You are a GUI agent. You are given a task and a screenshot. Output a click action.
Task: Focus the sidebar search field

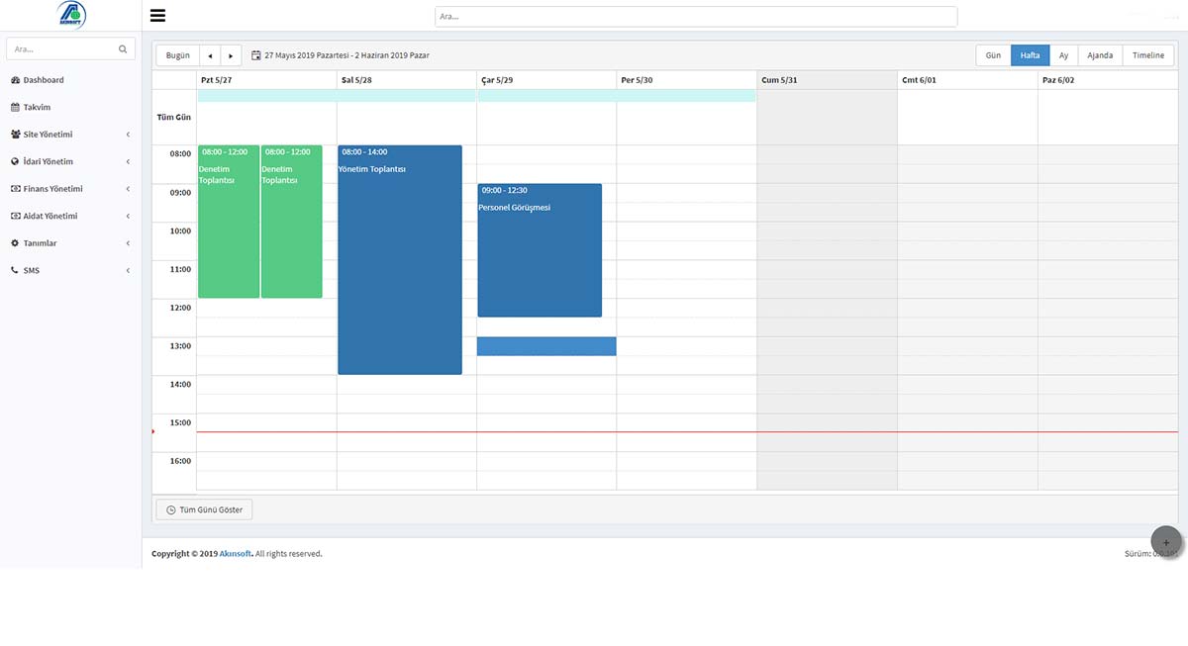click(x=70, y=48)
